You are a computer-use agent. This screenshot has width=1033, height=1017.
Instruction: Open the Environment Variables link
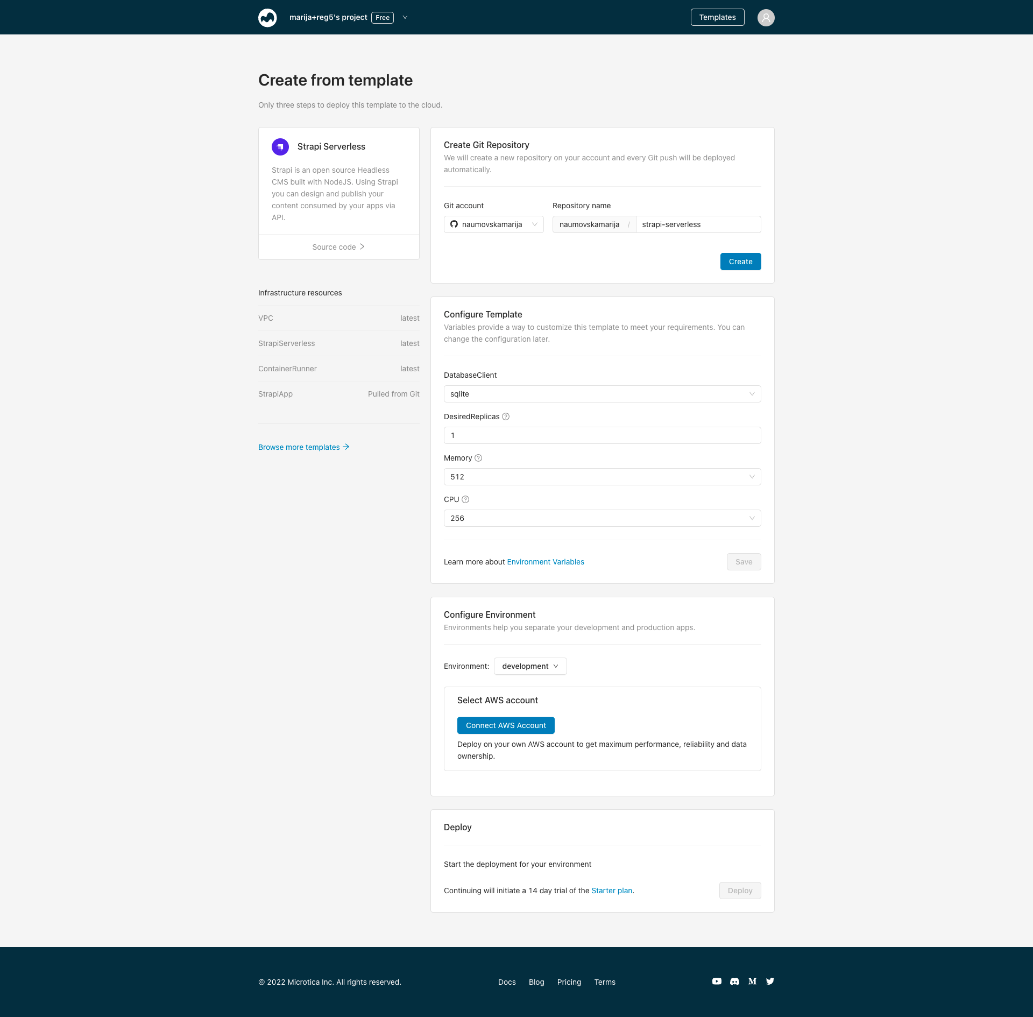546,562
